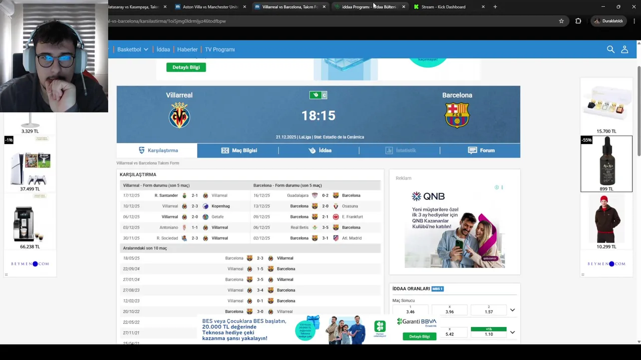This screenshot has width=641, height=360.
Task: Select the 5.42 odds box
Action: click(450, 332)
